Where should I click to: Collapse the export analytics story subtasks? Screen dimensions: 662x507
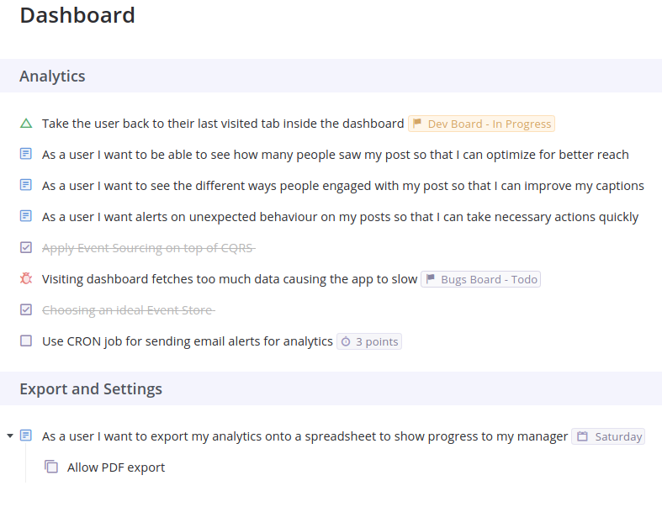click(10, 436)
